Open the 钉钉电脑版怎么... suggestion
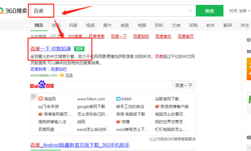The width and height of the screenshot is (251, 151). tap(171, 129)
